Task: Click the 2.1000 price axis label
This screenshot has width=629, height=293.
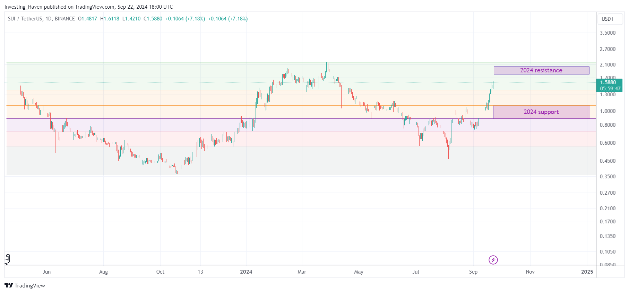Action: (x=608, y=65)
